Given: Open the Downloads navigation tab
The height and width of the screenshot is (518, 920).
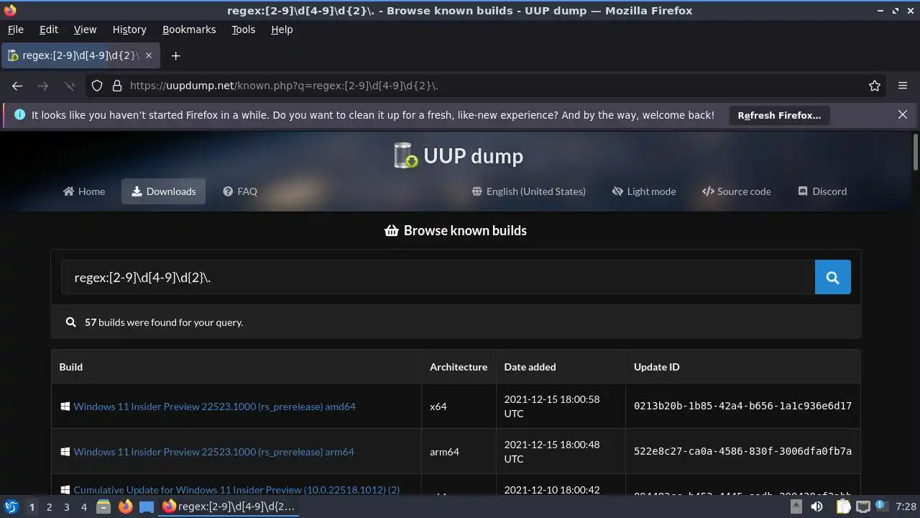Looking at the screenshot, I should [163, 191].
